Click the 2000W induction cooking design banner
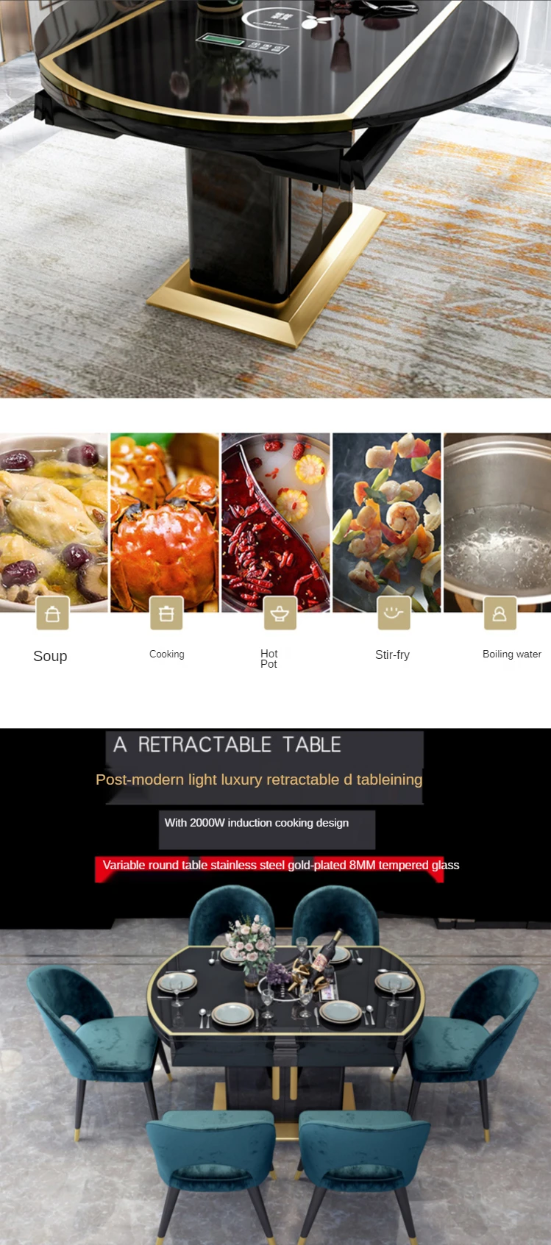Viewport: 551px width, 1245px height. [257, 823]
